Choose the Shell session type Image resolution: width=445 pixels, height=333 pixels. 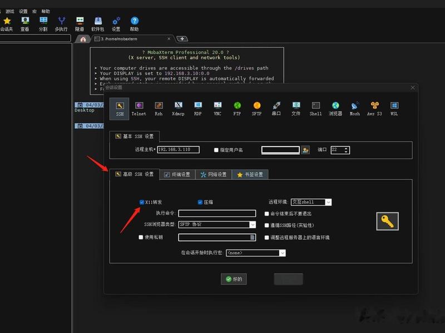(315, 109)
